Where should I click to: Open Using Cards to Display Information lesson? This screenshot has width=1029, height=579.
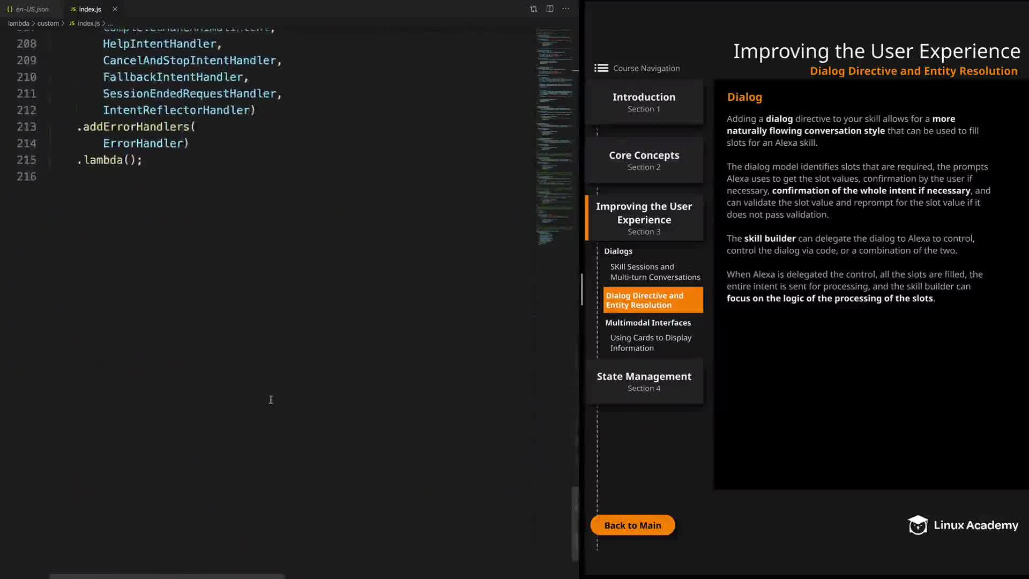pyautogui.click(x=650, y=343)
